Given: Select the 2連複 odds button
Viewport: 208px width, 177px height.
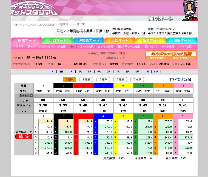Looking at the screenshot, I should click(x=86, y=80).
